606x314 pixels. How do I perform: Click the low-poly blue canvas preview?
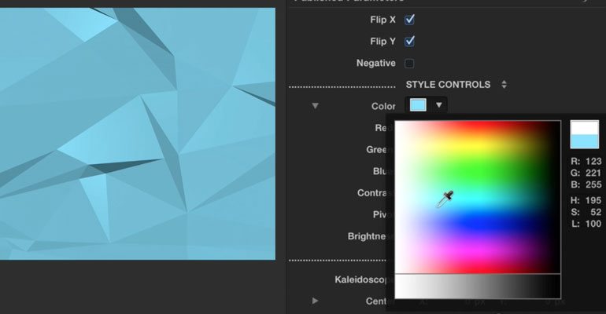138,133
